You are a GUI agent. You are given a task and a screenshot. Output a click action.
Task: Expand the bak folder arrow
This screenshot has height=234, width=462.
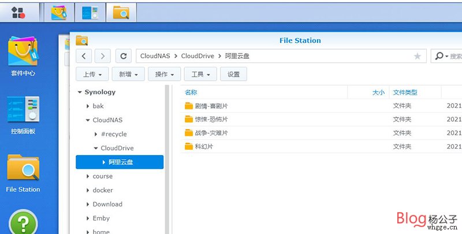point(88,106)
